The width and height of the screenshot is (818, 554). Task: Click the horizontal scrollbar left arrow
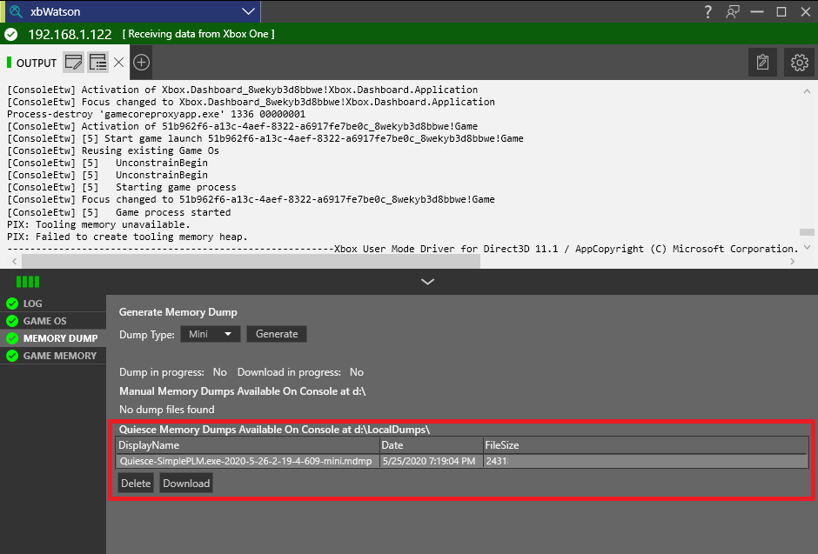[x=14, y=261]
